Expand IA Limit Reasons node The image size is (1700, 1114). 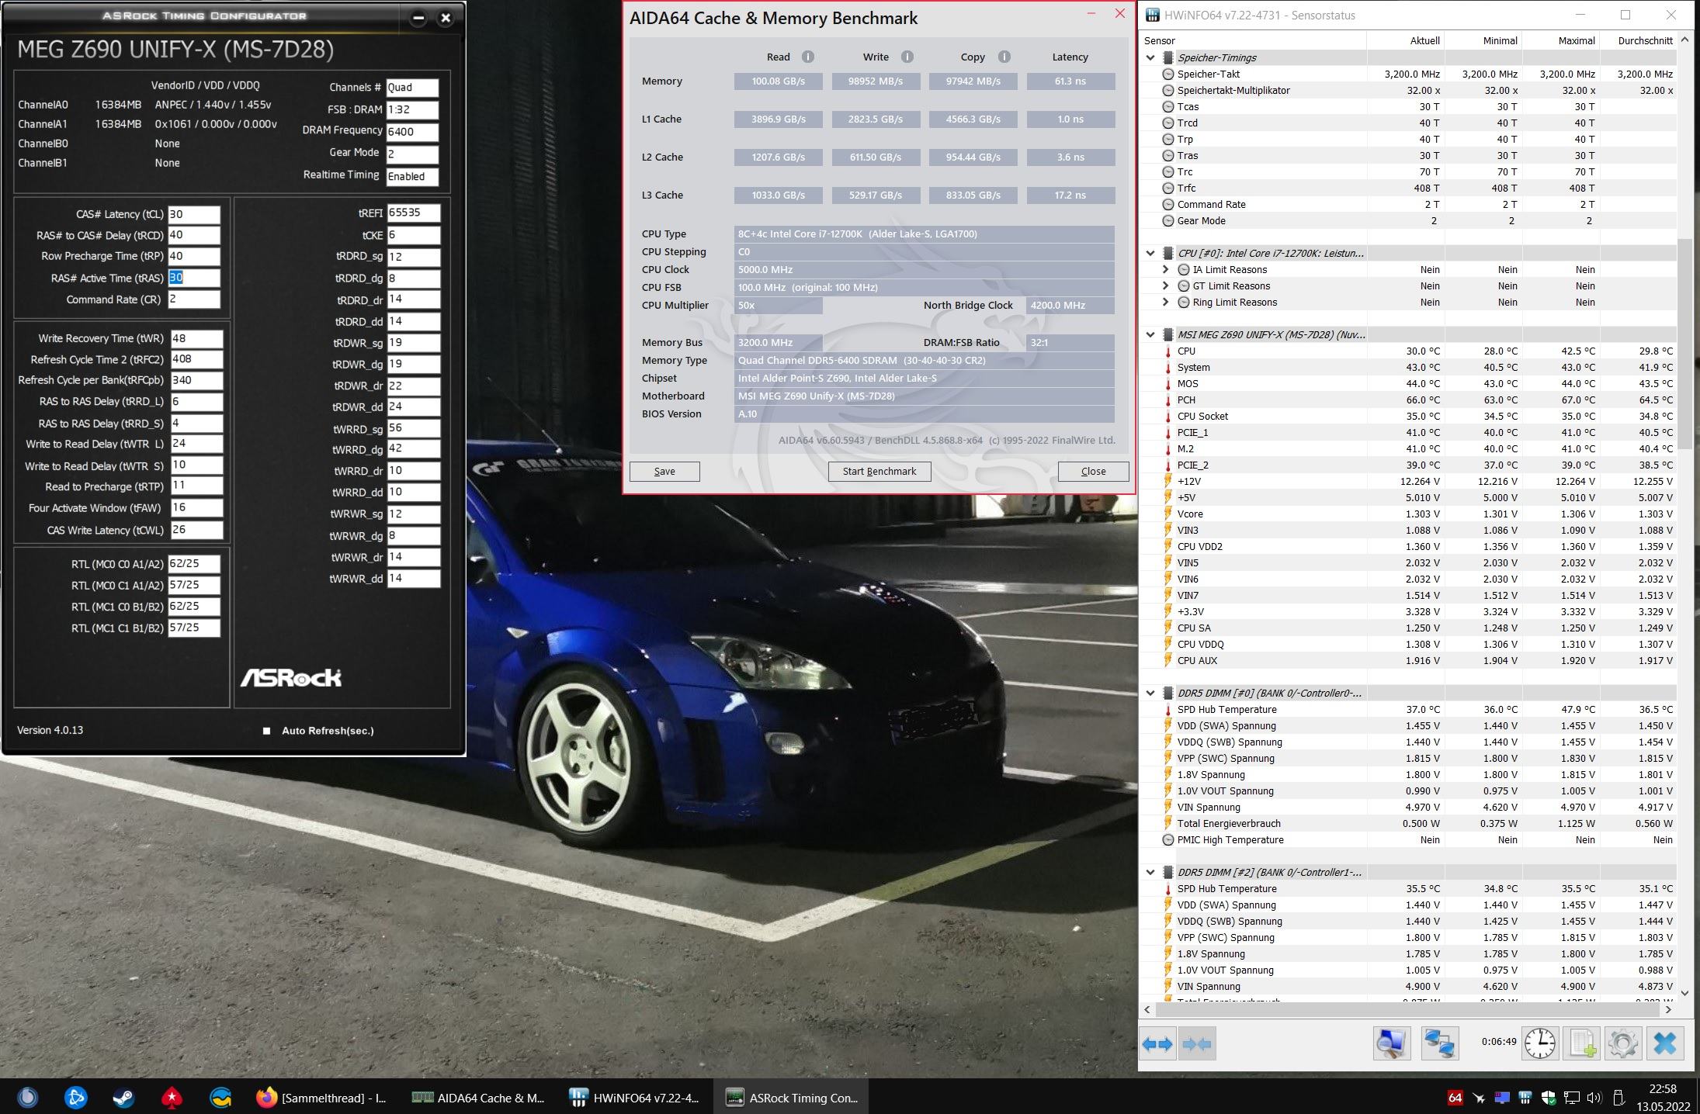tap(1166, 269)
